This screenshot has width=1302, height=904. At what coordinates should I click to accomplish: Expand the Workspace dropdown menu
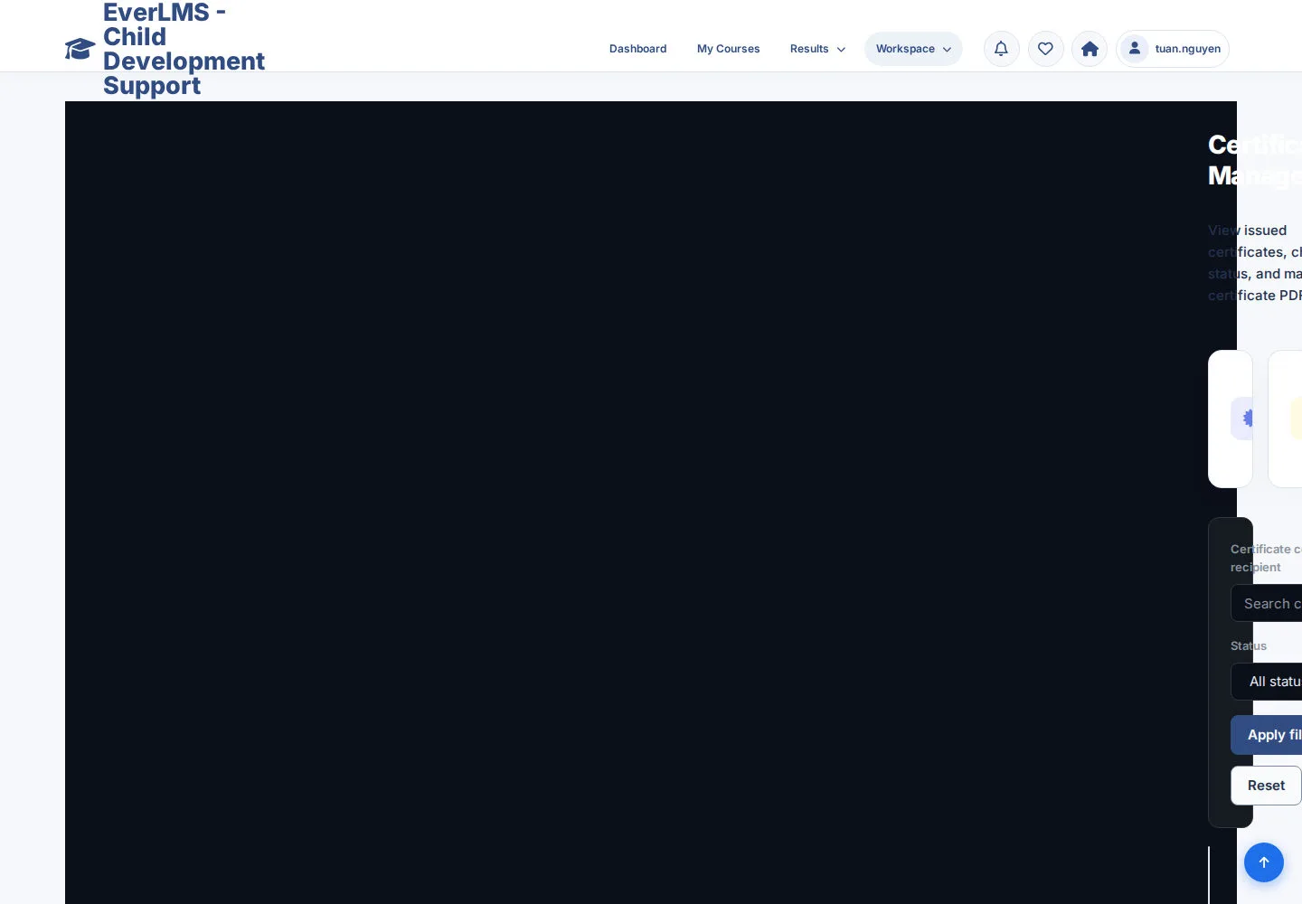coord(913,49)
